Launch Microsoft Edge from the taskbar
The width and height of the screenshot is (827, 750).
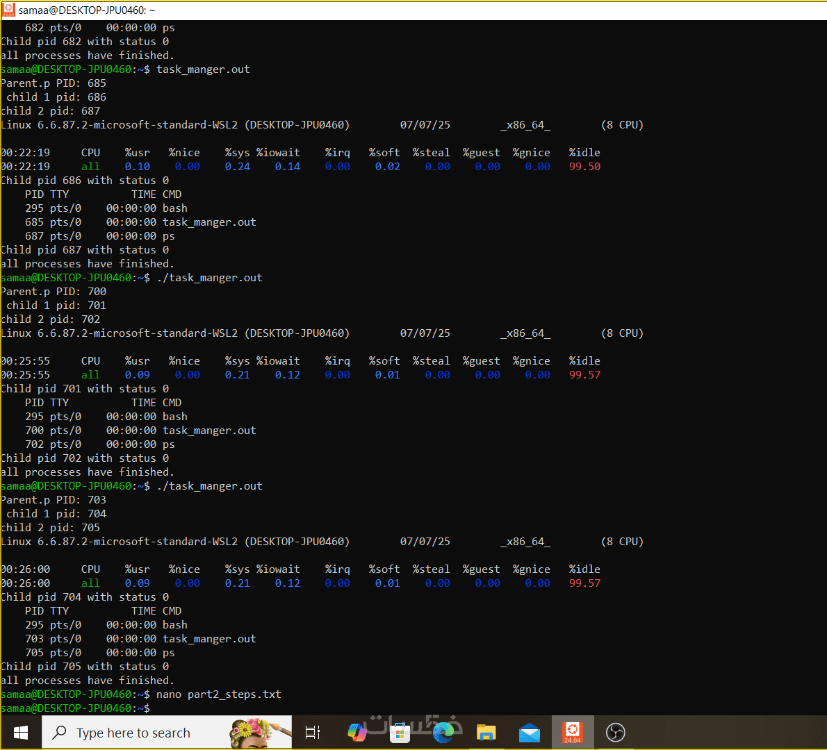coord(443,733)
